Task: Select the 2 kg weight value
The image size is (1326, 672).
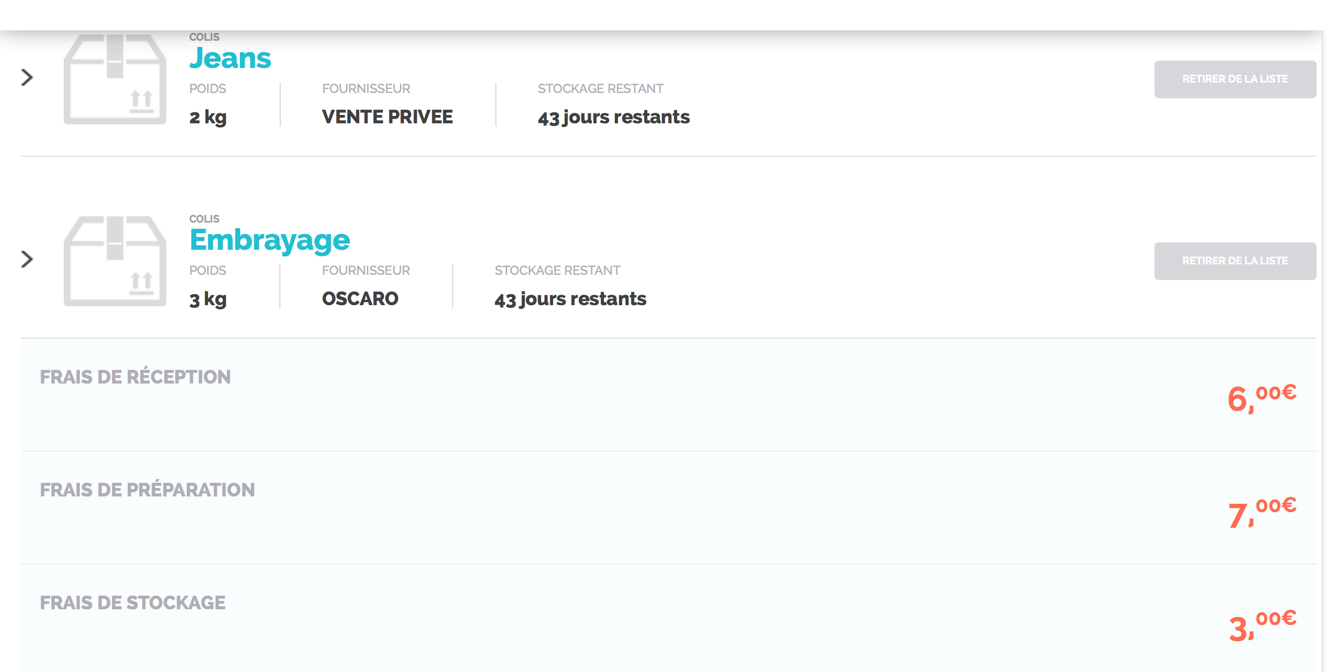Action: tap(208, 117)
